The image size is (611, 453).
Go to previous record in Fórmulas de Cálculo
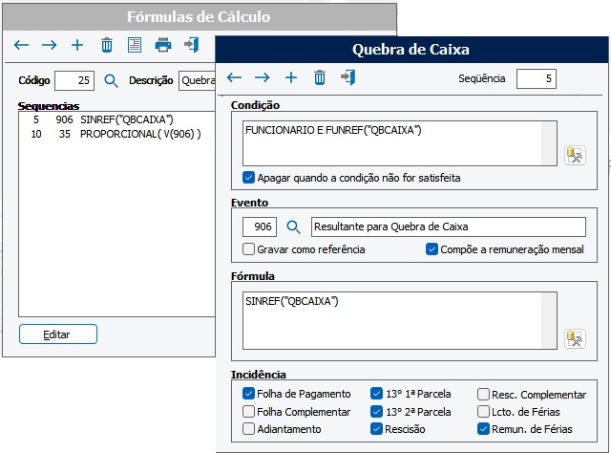click(21, 45)
